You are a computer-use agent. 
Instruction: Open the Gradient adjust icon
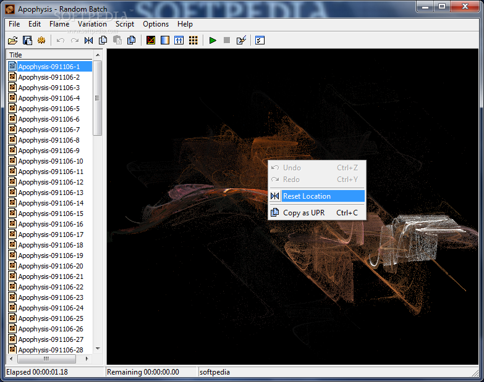tap(165, 40)
